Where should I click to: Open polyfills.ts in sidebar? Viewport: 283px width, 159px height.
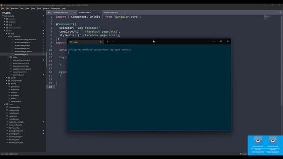(15, 95)
